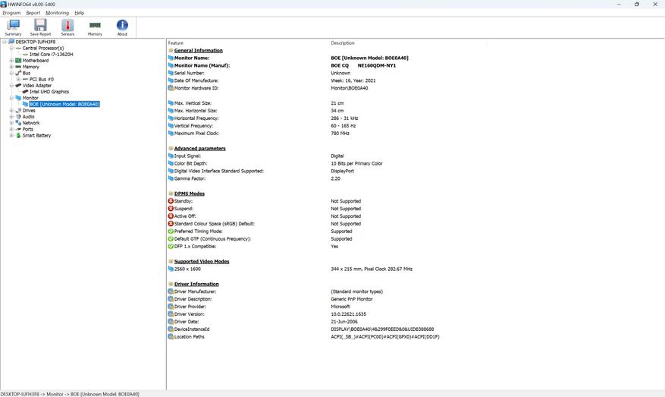Open the Help menu

tap(80, 13)
